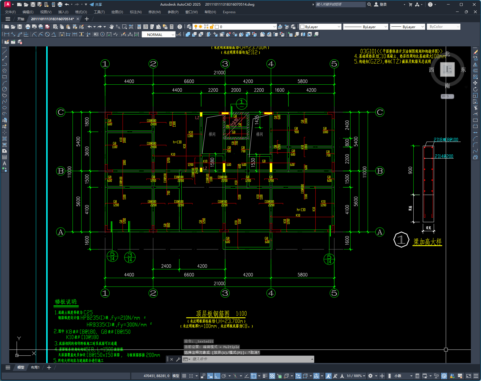Select the Line tool in the Draw toolbar

pos(5,52)
